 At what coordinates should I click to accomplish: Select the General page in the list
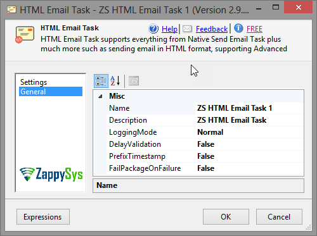tap(51, 92)
